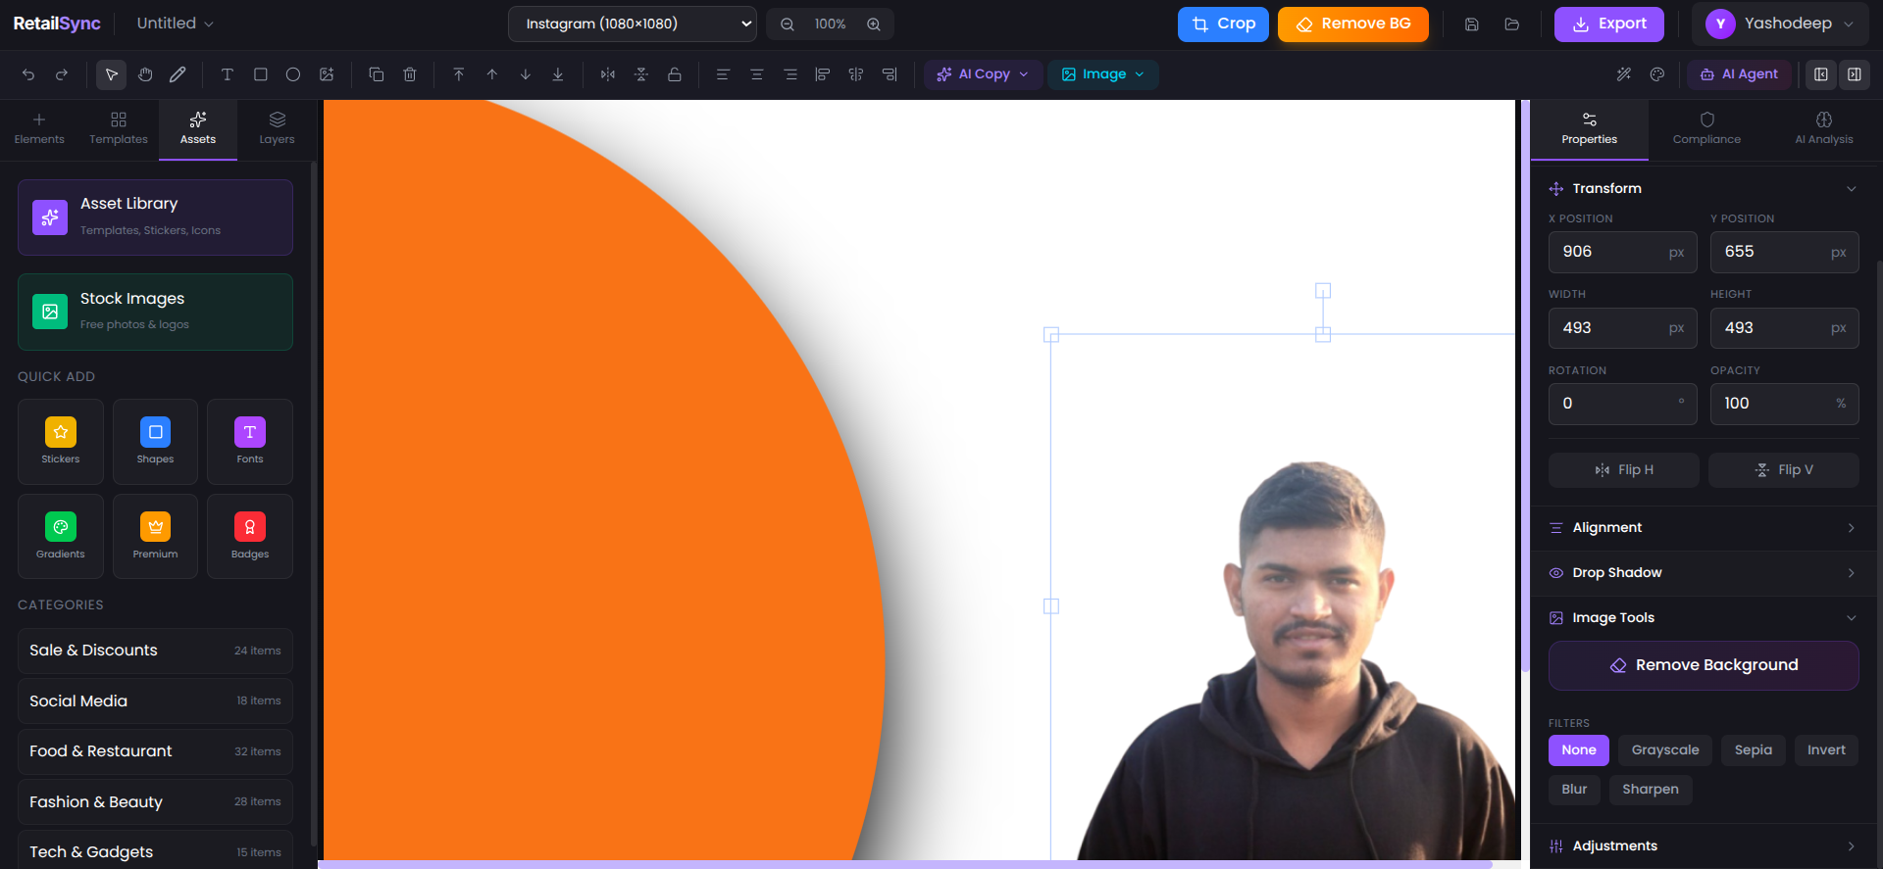Apply the Blur filter
Image resolution: width=1883 pixels, height=869 pixels.
(x=1574, y=790)
